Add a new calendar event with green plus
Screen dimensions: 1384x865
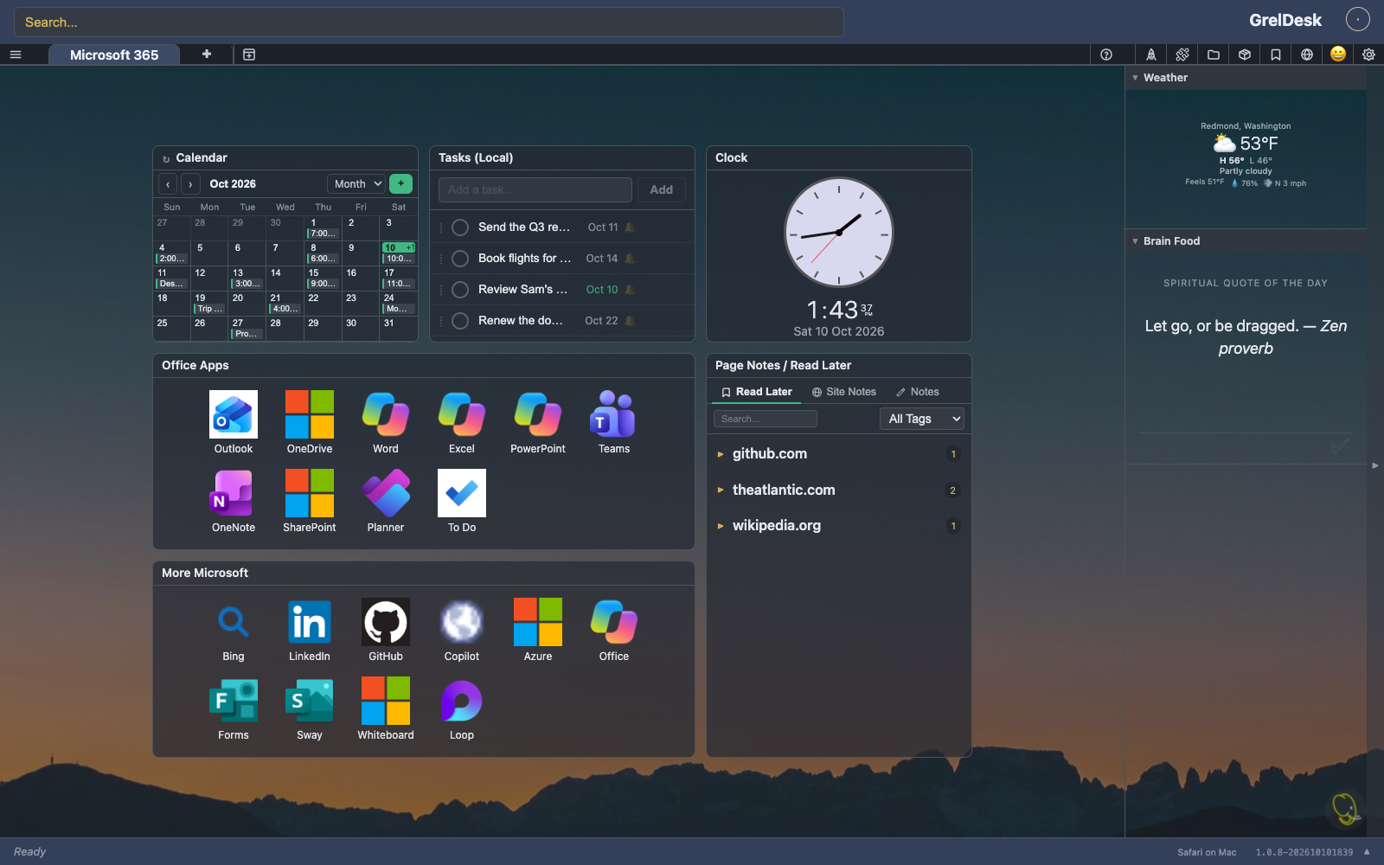coord(400,183)
